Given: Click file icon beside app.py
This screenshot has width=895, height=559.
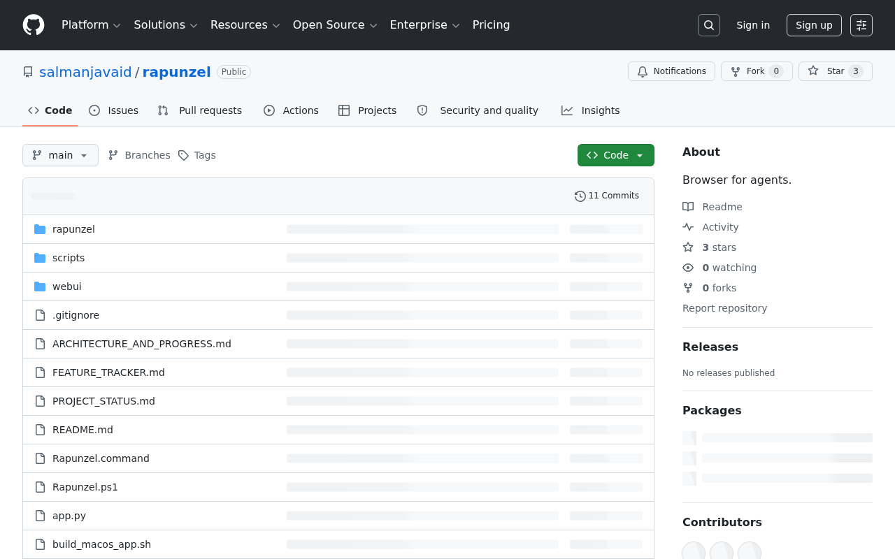Looking at the screenshot, I should (x=40, y=516).
